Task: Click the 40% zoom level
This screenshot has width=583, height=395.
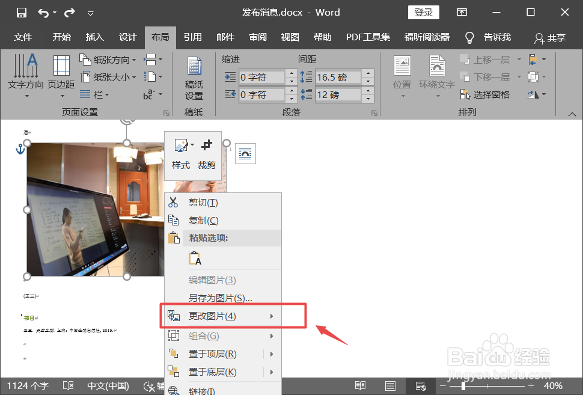Action: click(553, 386)
